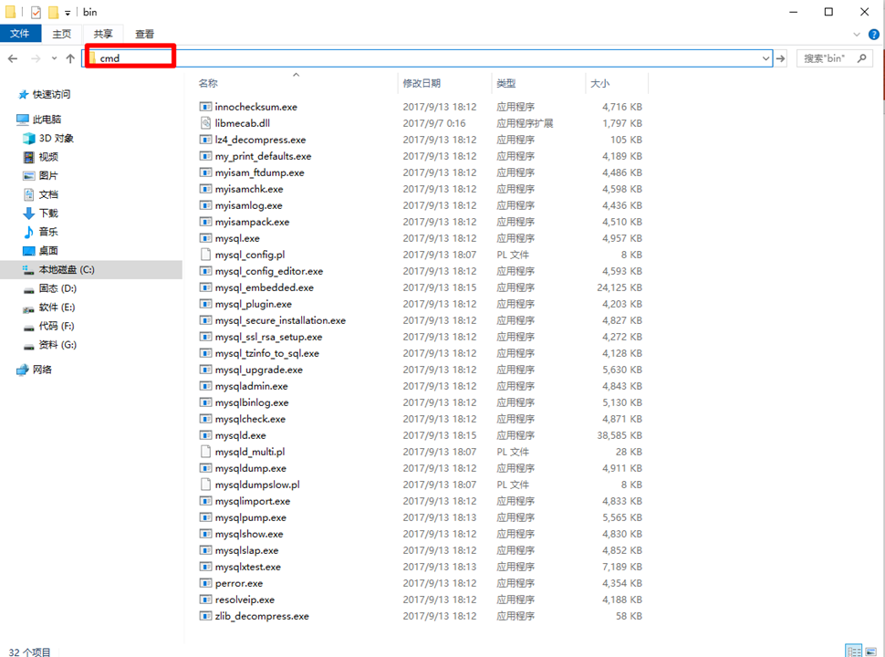Expand the ribbon with the chevron
Screen dimensions: 885x657
[x=856, y=35]
